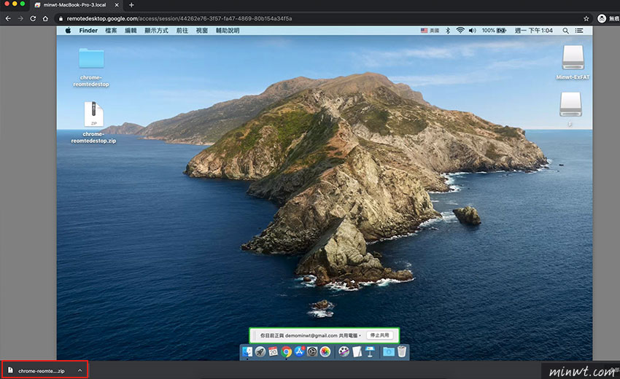Open the Calendar app in the dock
This screenshot has width=620, height=379.
click(274, 351)
